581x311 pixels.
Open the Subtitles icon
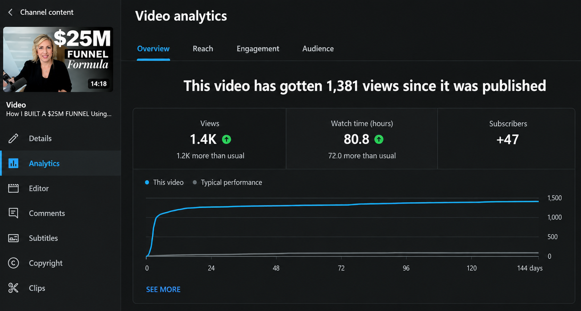(13, 238)
